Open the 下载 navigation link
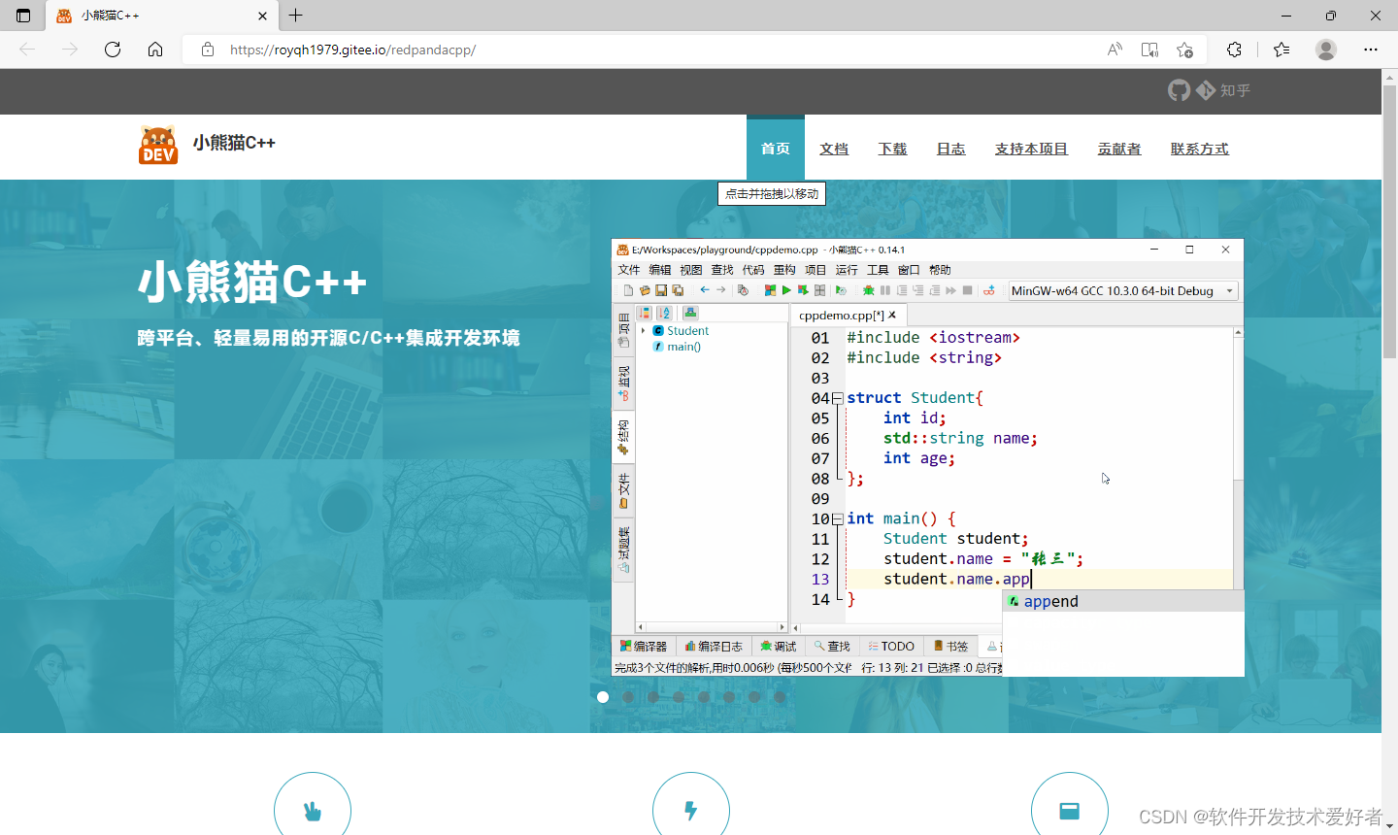The width and height of the screenshot is (1398, 835). pos(892,149)
